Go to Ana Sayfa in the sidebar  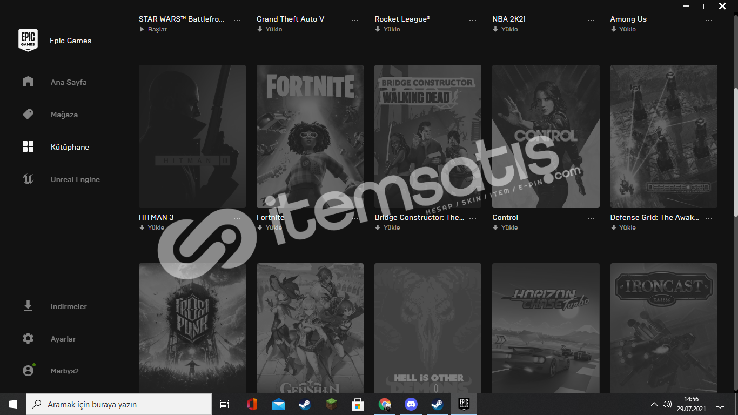click(69, 82)
